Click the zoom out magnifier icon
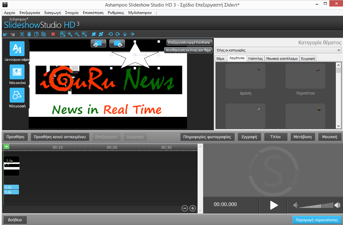The width and height of the screenshot is (343, 225). (77, 34)
